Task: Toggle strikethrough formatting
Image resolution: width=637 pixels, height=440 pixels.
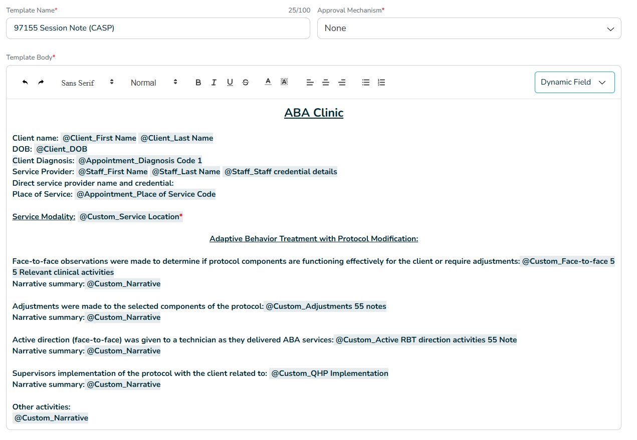Action: [x=246, y=83]
